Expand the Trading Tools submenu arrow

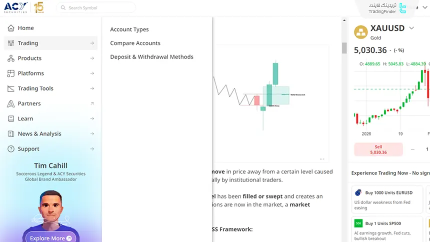click(x=92, y=88)
